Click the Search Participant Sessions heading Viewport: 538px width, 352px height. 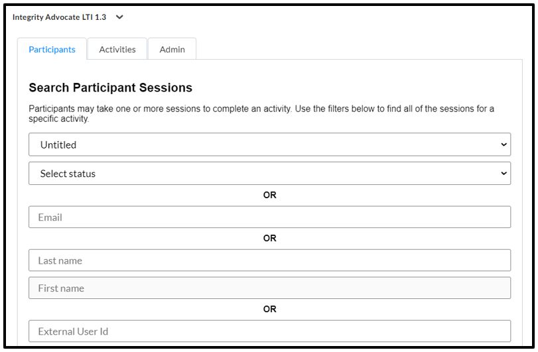tap(111, 88)
